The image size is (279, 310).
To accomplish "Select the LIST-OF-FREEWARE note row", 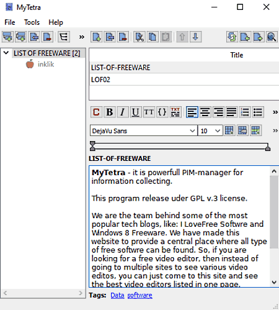I will tap(184, 68).
